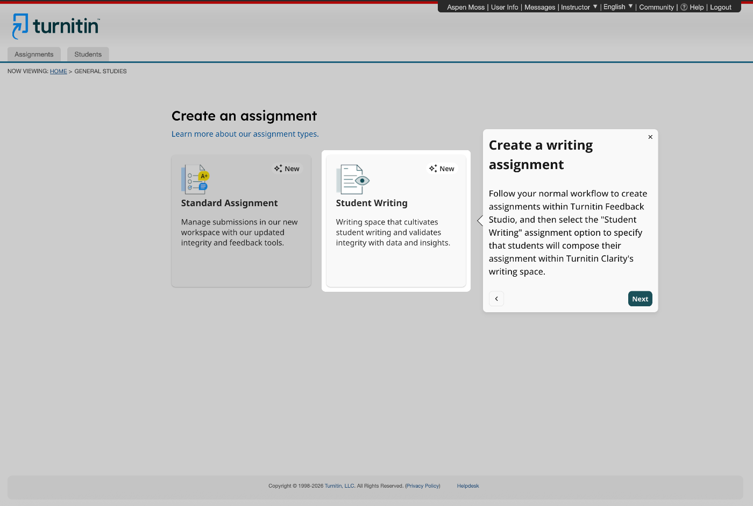Click the Next button in the tooltip
The height and width of the screenshot is (506, 753).
click(640, 299)
